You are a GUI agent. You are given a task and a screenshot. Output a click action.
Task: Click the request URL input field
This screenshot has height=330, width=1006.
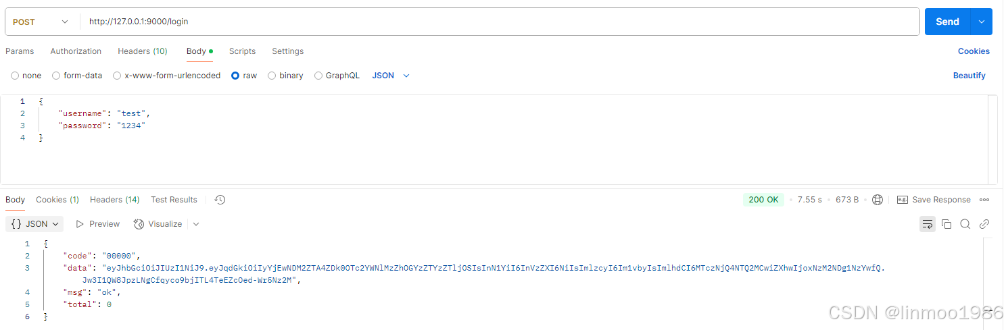(x=500, y=22)
